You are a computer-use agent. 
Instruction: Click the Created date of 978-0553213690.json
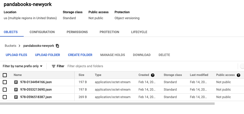(147, 90)
